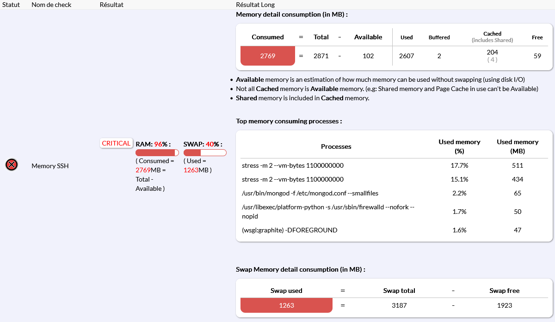Click the Used memory (%) column header
The width and height of the screenshot is (555, 322).
tap(459, 146)
